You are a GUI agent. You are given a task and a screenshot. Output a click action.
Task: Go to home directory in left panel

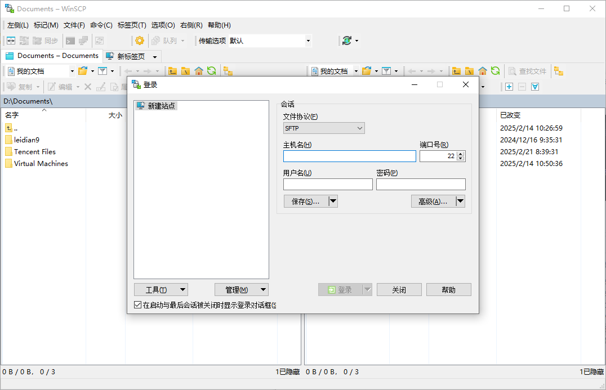[x=199, y=71]
